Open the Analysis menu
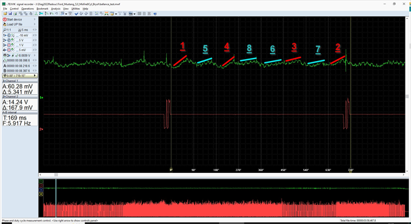 point(55,9)
